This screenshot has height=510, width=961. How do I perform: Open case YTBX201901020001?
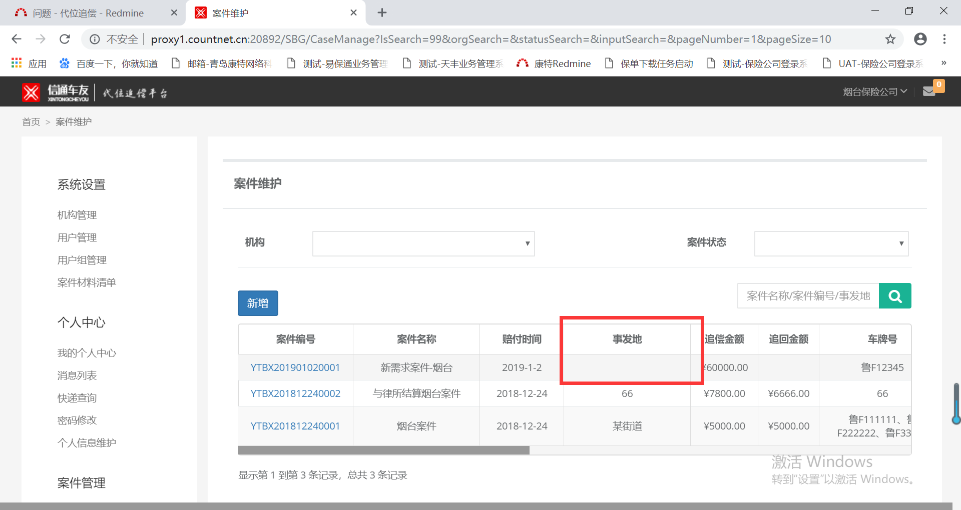295,367
